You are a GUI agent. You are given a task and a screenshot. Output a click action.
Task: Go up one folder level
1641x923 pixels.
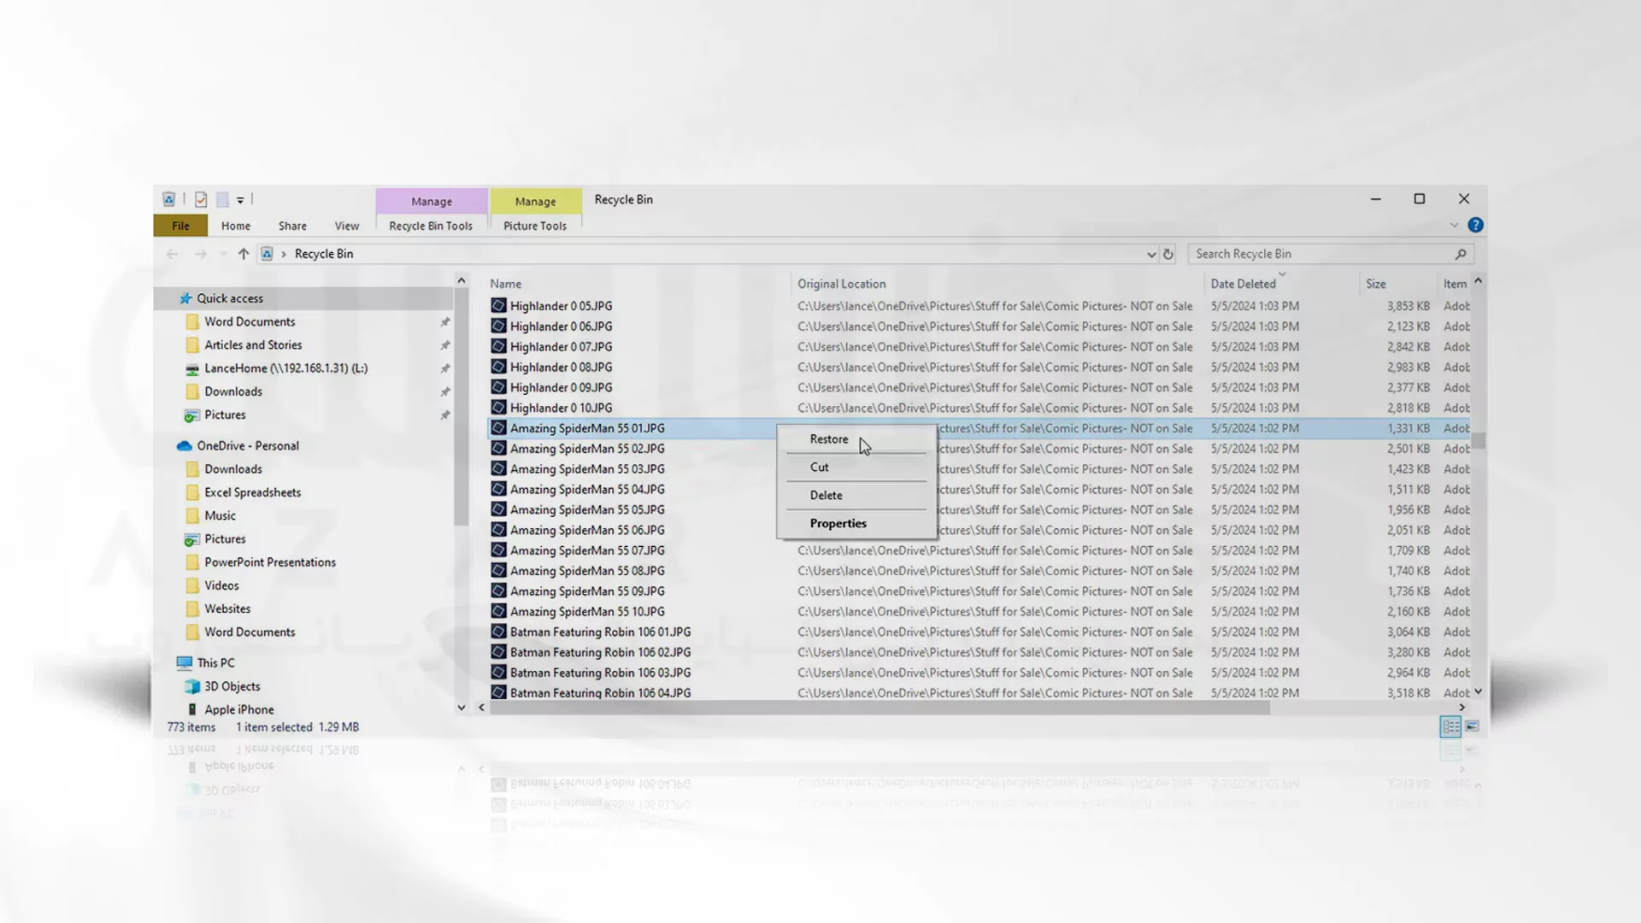tap(244, 254)
